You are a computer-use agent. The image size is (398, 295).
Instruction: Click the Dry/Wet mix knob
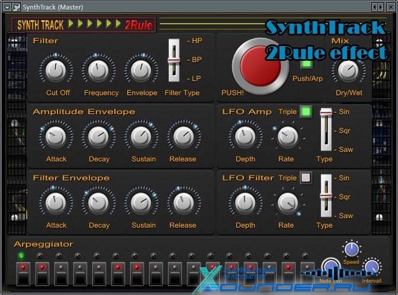coord(348,70)
